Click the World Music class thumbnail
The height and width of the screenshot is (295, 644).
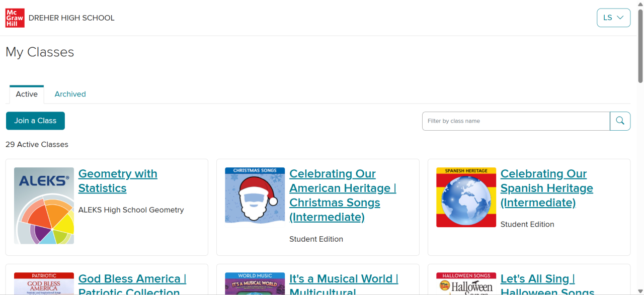pyautogui.click(x=255, y=283)
